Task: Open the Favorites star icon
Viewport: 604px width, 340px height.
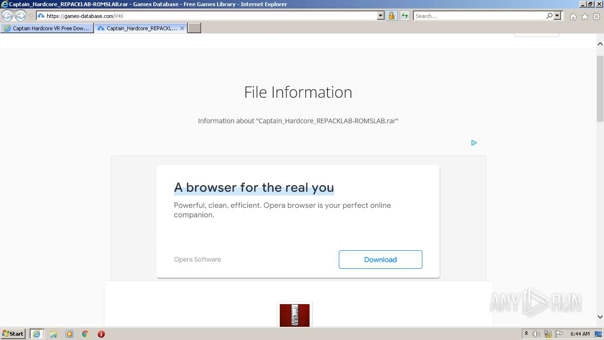Action: [585, 17]
